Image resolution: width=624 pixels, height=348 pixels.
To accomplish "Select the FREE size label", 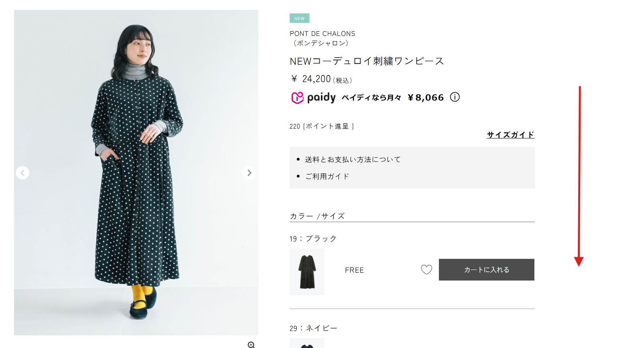I will (354, 270).
